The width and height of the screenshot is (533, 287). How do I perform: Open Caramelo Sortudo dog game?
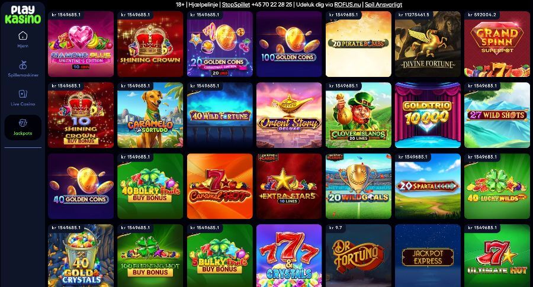click(150, 115)
